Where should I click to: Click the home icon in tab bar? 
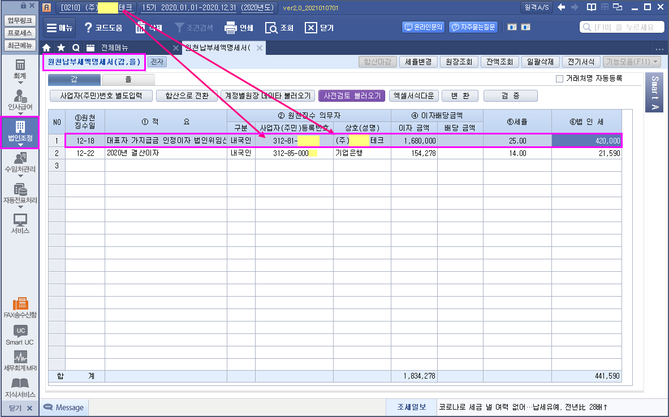[x=47, y=47]
